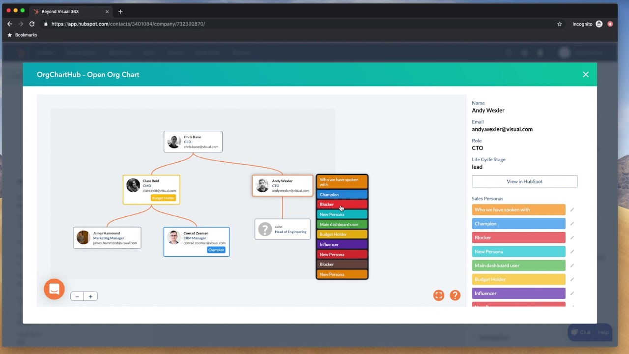629x354 pixels.
Task: Reload the page with refresh icon
Action: coord(32,24)
